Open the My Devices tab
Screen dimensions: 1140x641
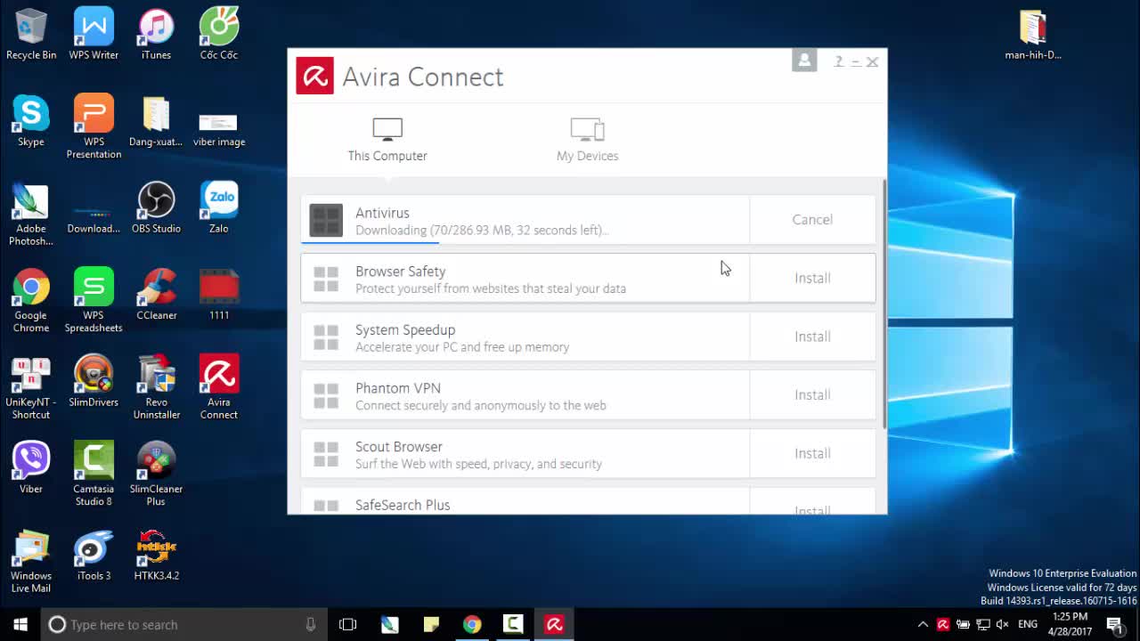587,140
